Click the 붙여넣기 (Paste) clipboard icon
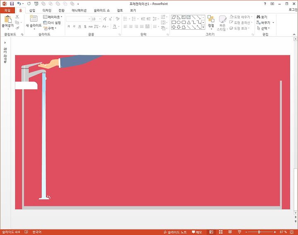The width and height of the screenshot is (298, 235). pos(8,19)
